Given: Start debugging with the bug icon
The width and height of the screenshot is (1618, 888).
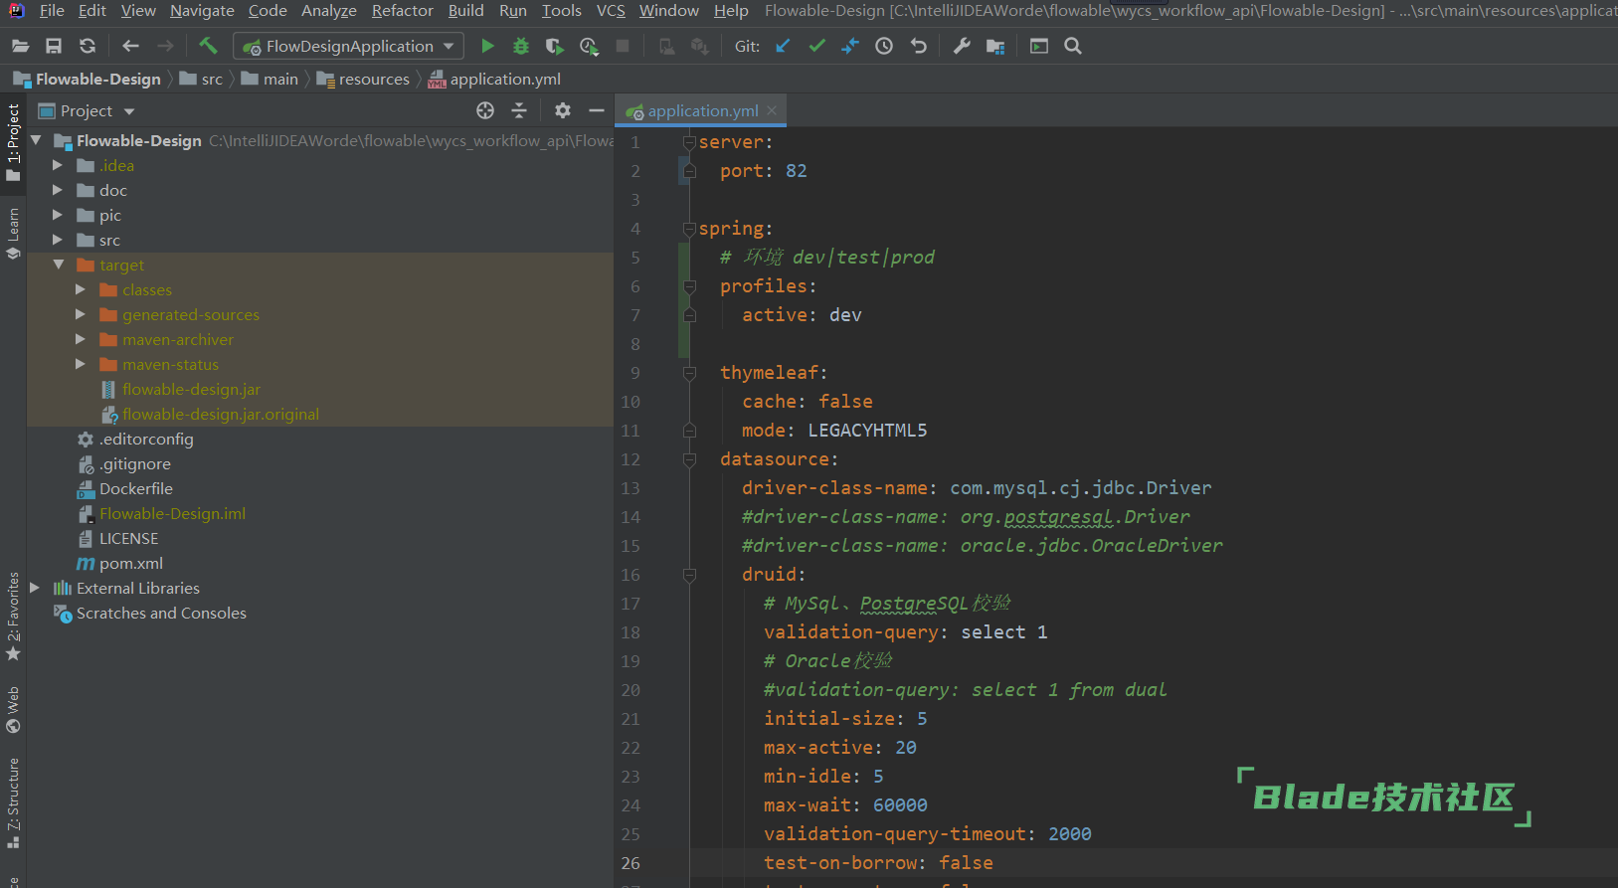Looking at the screenshot, I should [521, 46].
